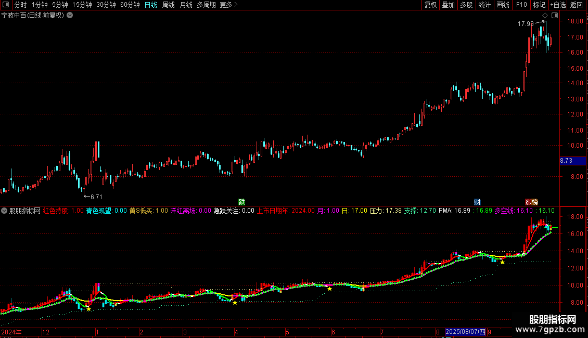
Task: Click the 压力: 17.38 value
Action: (386, 211)
